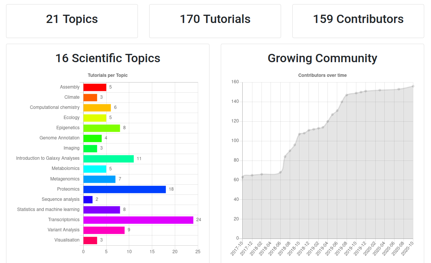431x263 pixels.
Task: Click the 2018-02 data point on line chart
Action: click(x=262, y=174)
